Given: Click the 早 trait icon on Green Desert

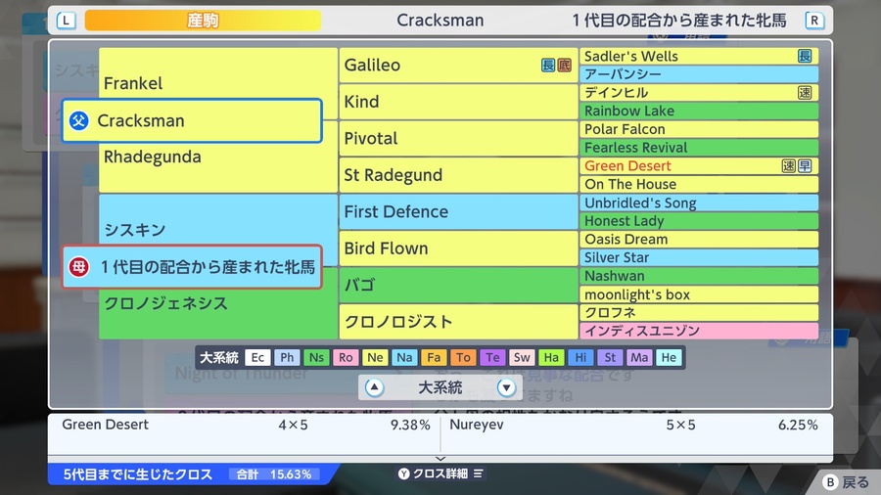Looking at the screenshot, I should [805, 165].
